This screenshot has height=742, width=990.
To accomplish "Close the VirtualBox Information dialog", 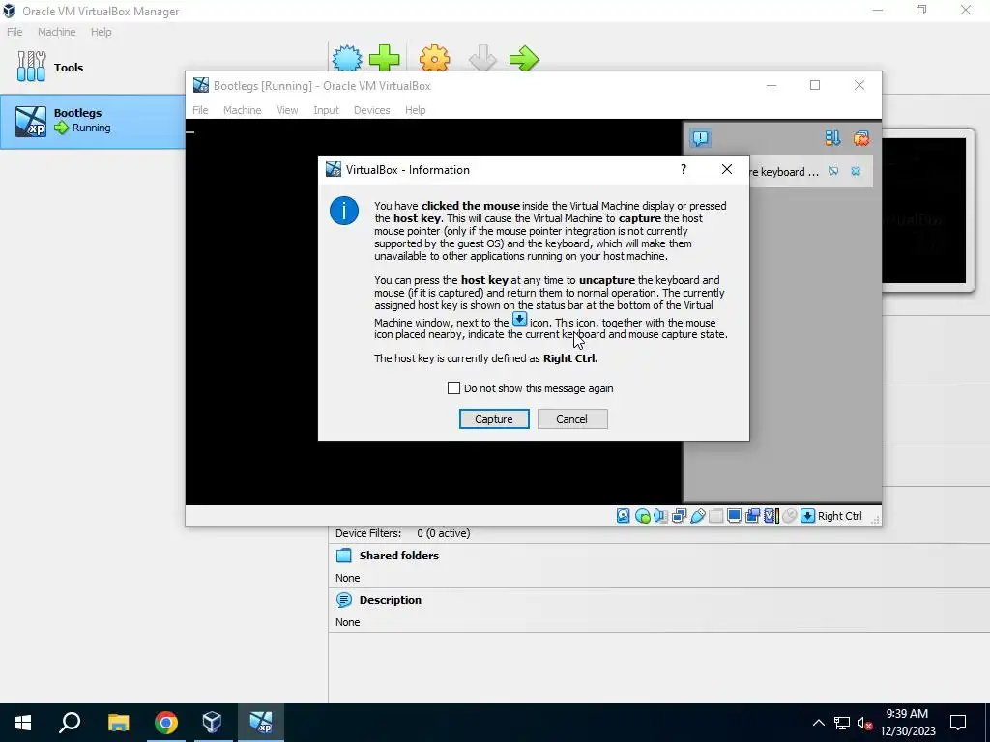I will (727, 169).
